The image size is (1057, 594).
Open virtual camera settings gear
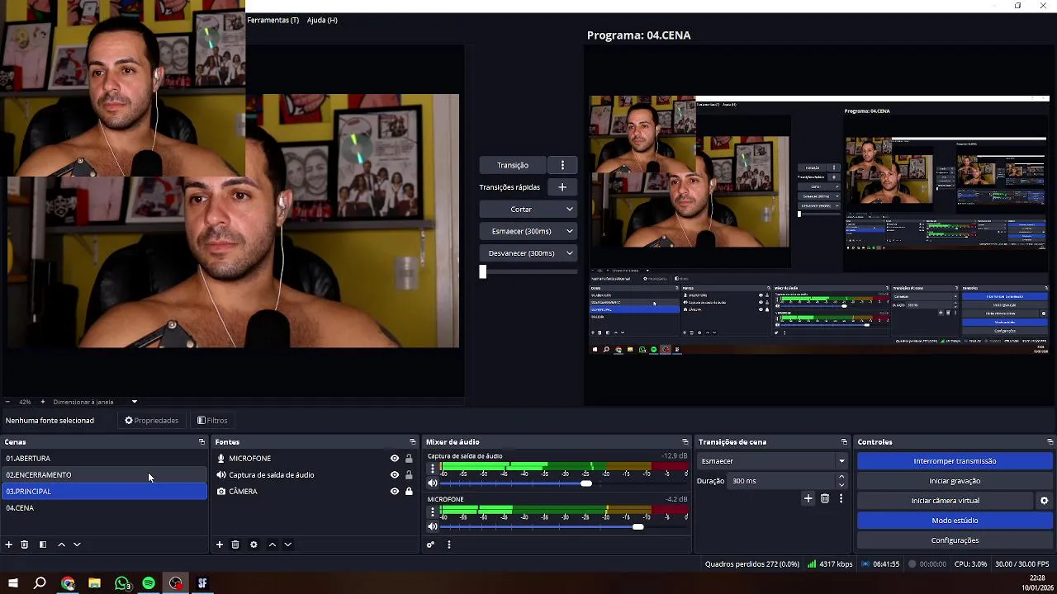click(x=1044, y=501)
